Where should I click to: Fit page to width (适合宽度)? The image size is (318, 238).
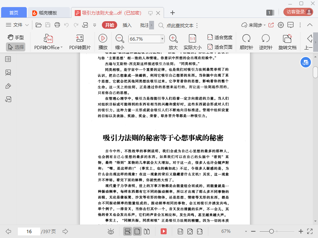pyautogui.click(x=220, y=37)
